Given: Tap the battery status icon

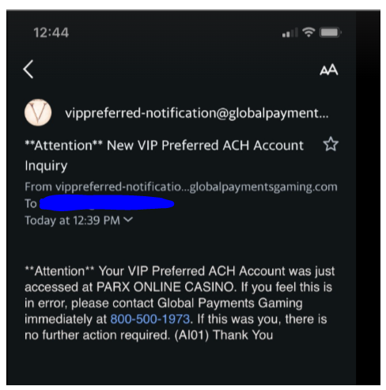Looking at the screenshot, I should coord(331,32).
